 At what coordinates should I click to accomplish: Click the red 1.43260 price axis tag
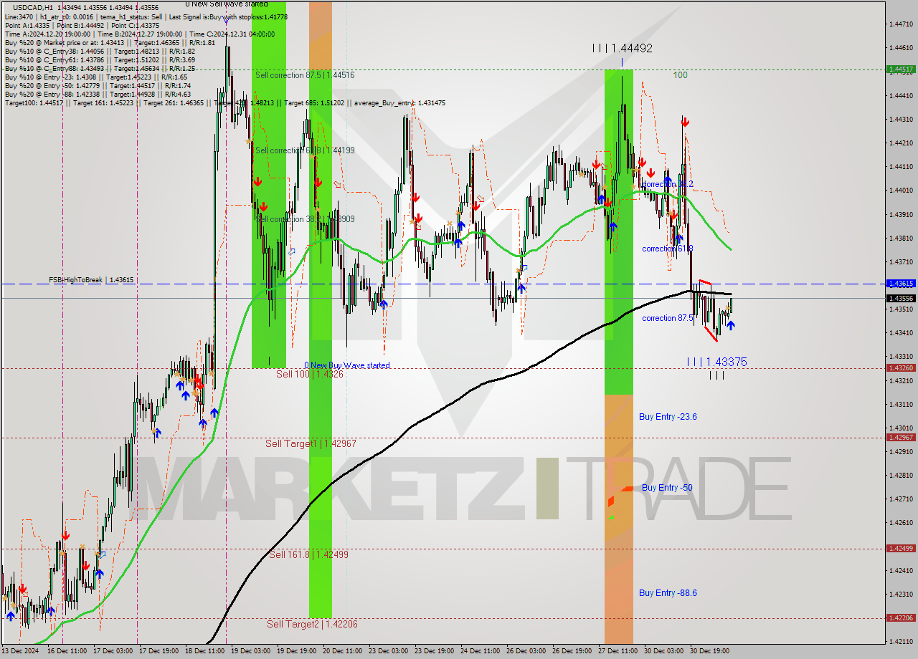tap(901, 368)
